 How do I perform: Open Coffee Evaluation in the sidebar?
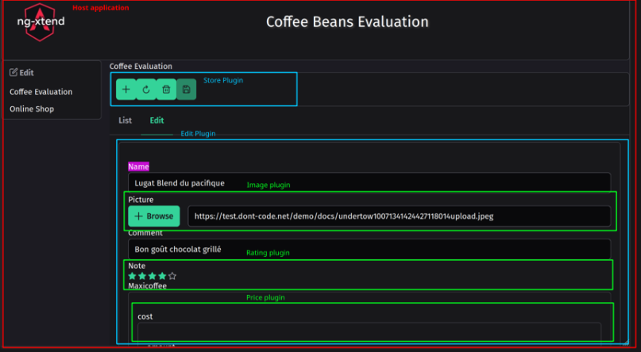[x=41, y=92]
